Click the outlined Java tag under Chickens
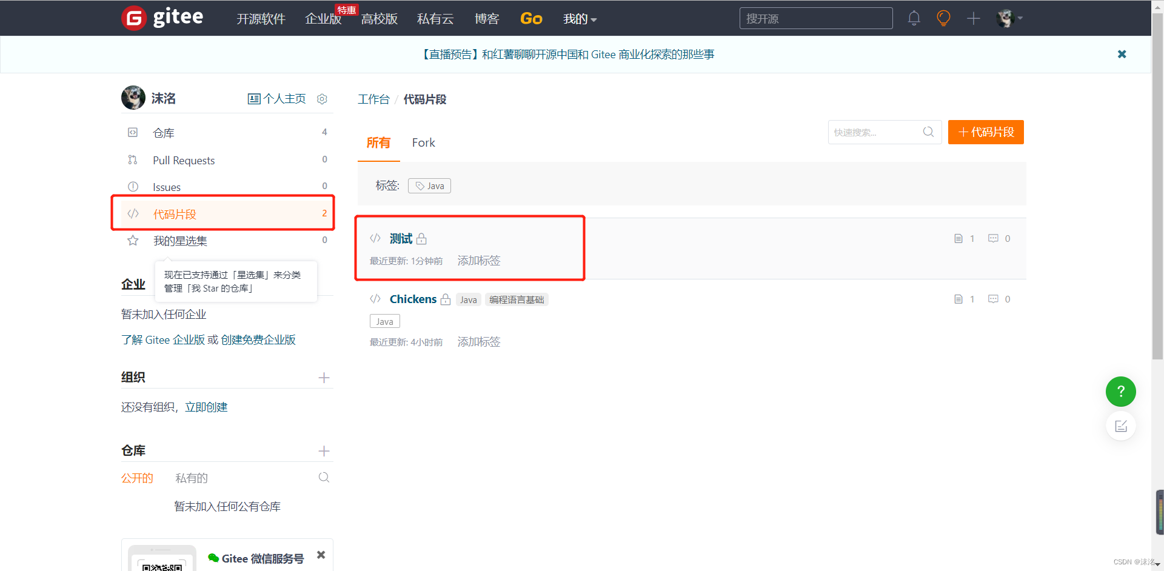This screenshot has width=1164, height=571. 384,321
